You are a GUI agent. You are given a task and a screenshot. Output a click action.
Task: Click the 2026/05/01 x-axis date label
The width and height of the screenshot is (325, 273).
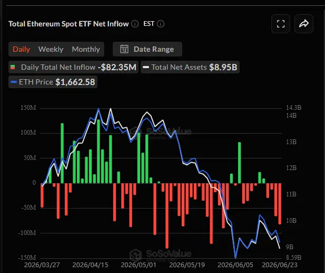(139, 265)
